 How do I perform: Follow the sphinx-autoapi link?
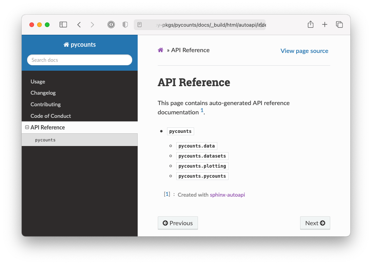[227, 195]
